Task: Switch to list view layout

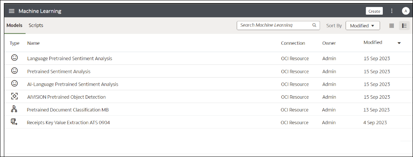Action: click(x=404, y=26)
